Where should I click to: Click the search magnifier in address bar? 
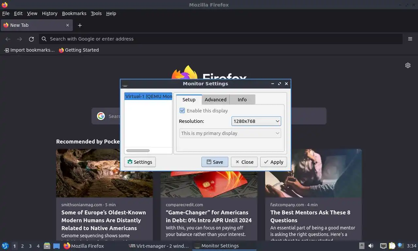point(44,39)
